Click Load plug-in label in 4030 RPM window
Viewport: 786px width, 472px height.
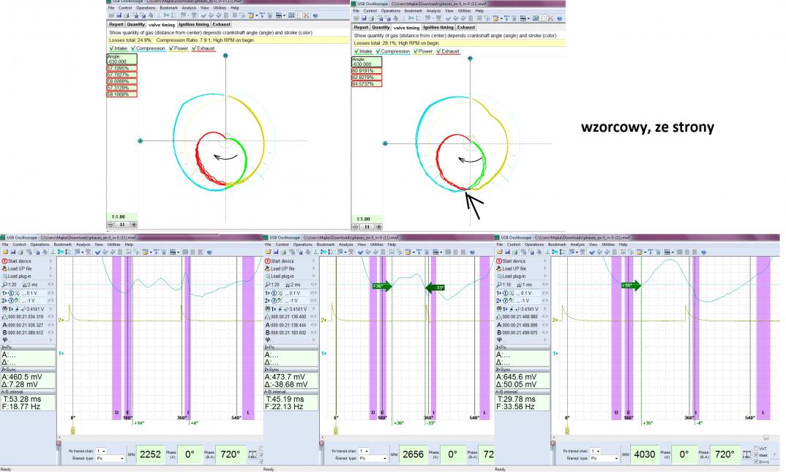tap(514, 276)
